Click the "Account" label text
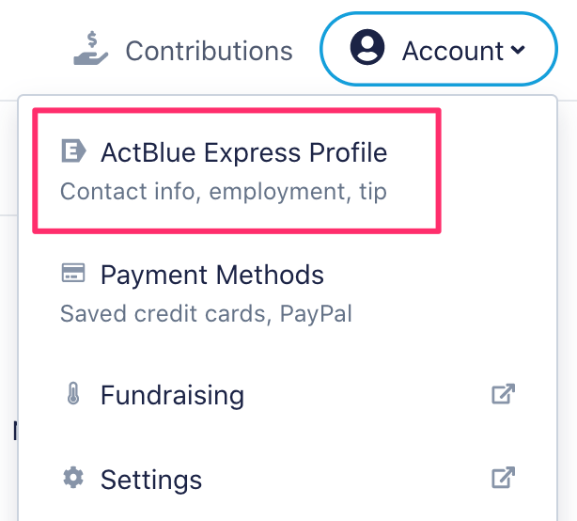Screen dimensions: 577x521 453,51
